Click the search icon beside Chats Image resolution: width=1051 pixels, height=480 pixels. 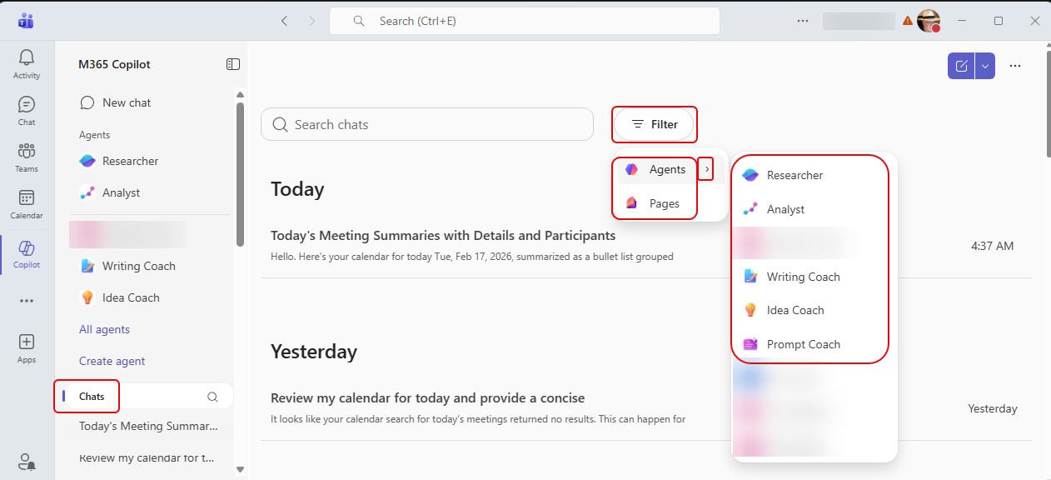pos(212,397)
